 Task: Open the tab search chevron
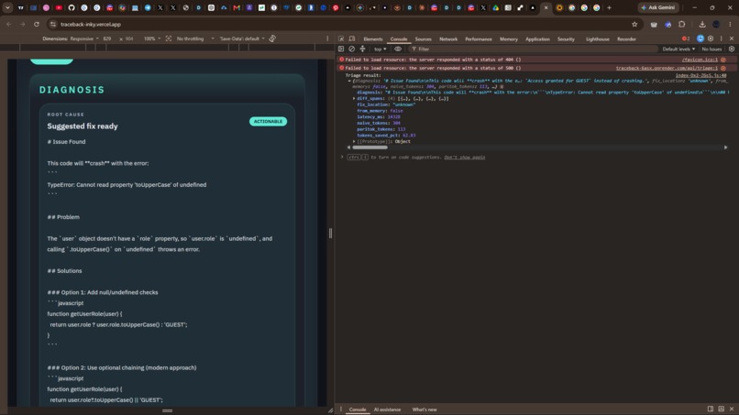(x=7, y=7)
